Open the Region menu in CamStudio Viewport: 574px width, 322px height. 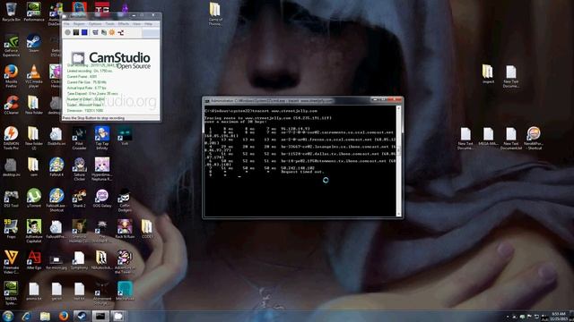[79, 24]
